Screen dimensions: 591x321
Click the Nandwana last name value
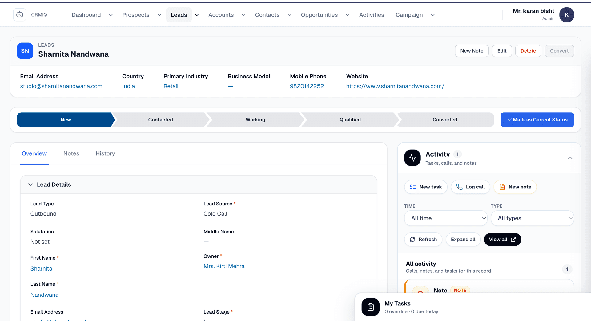tap(44, 295)
